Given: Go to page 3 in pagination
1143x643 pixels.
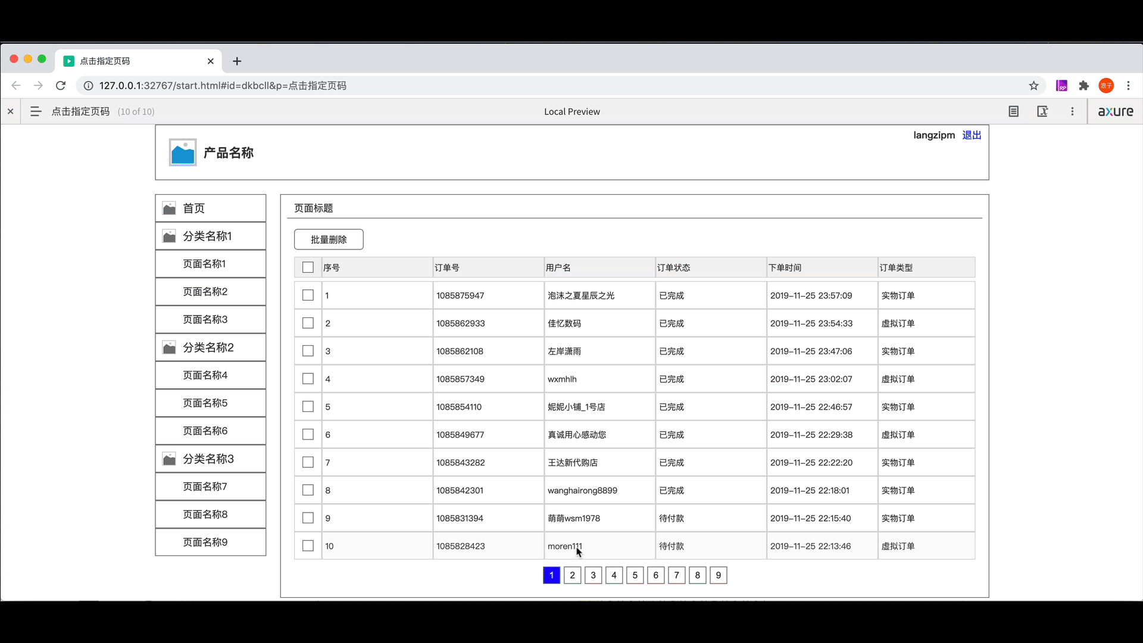Looking at the screenshot, I should click(593, 575).
